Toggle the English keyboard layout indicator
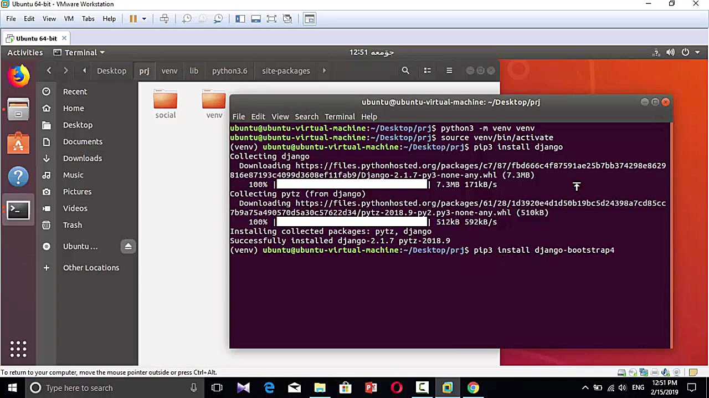This screenshot has width=709, height=398. tap(638, 387)
